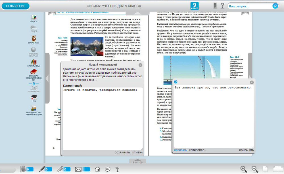Switch to two-page spread view

pos(277,169)
